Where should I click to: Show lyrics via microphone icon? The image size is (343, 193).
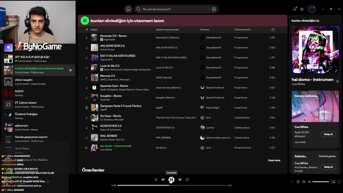(x=292, y=182)
